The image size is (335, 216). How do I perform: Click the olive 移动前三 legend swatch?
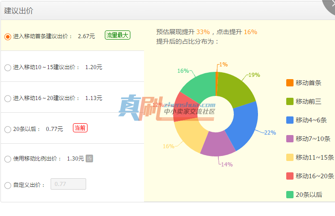[x=290, y=101]
